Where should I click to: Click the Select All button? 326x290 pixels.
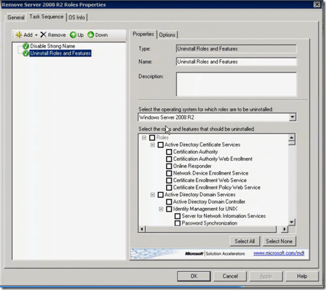click(244, 241)
